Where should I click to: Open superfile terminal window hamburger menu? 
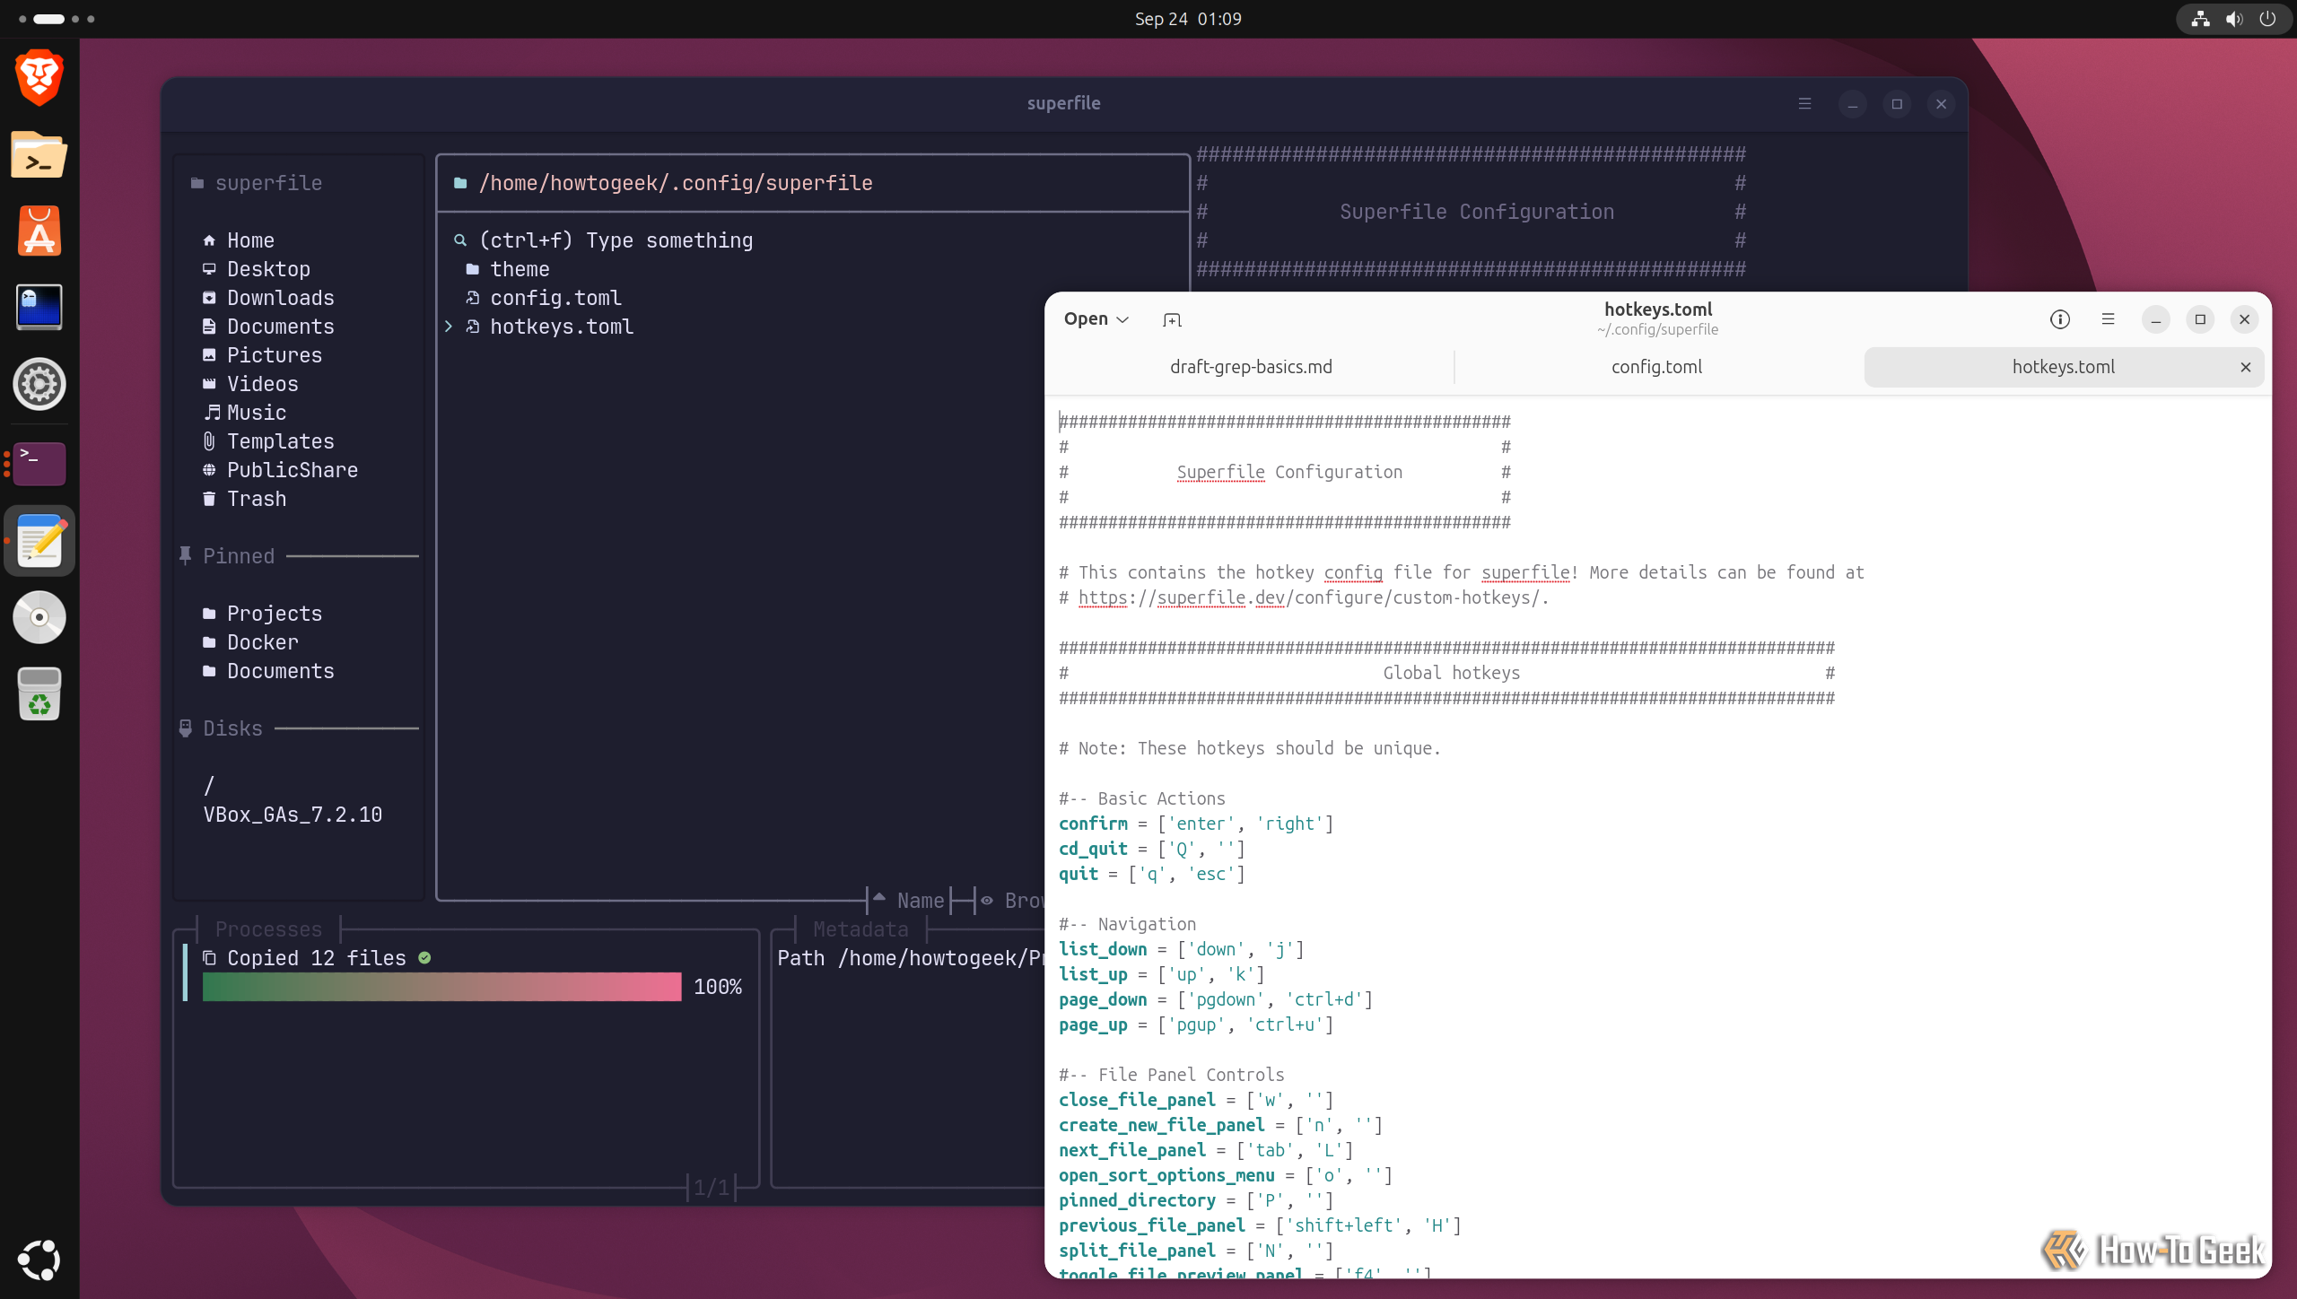coord(1805,104)
